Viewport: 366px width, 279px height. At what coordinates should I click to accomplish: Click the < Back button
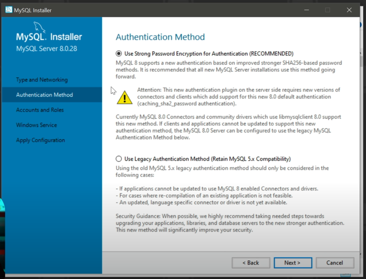click(251, 263)
